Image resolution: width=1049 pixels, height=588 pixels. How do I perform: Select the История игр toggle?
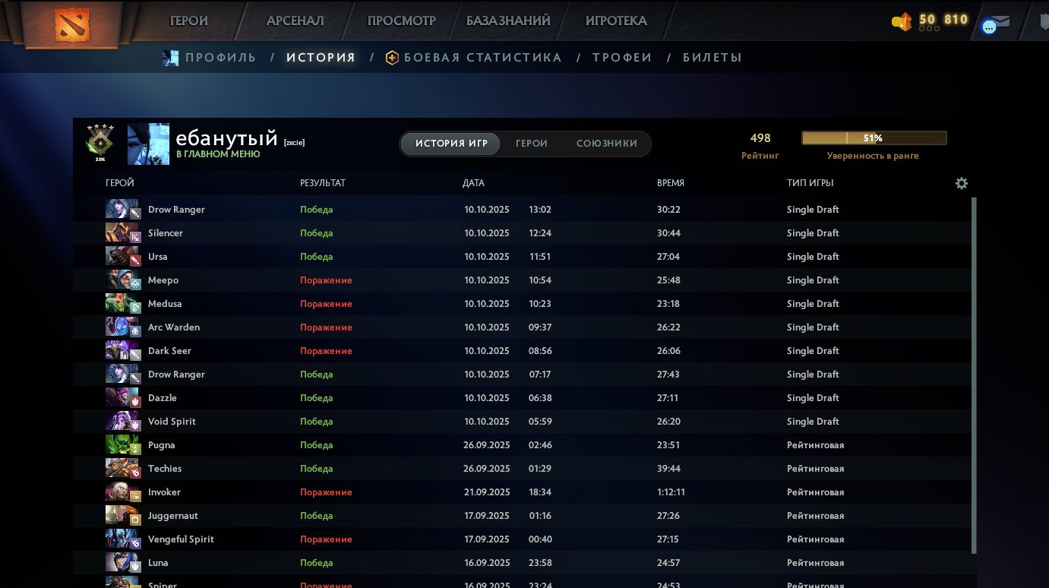click(450, 144)
